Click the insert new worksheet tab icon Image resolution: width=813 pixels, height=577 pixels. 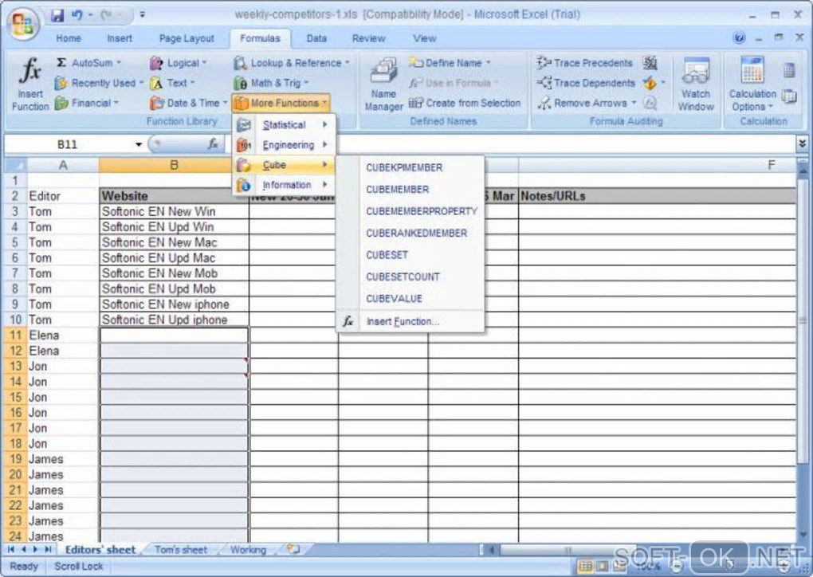coord(293,549)
